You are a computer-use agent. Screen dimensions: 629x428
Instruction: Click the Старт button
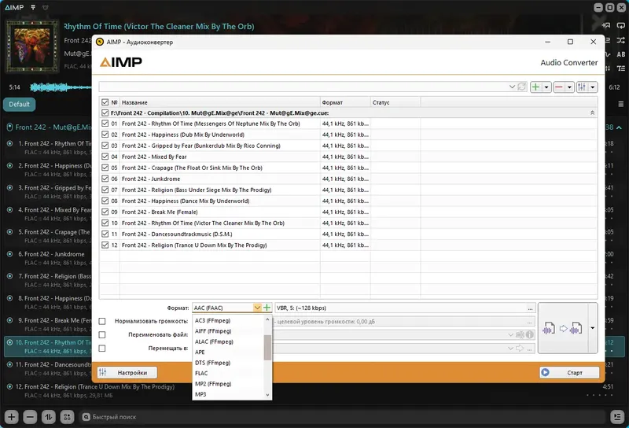(569, 373)
